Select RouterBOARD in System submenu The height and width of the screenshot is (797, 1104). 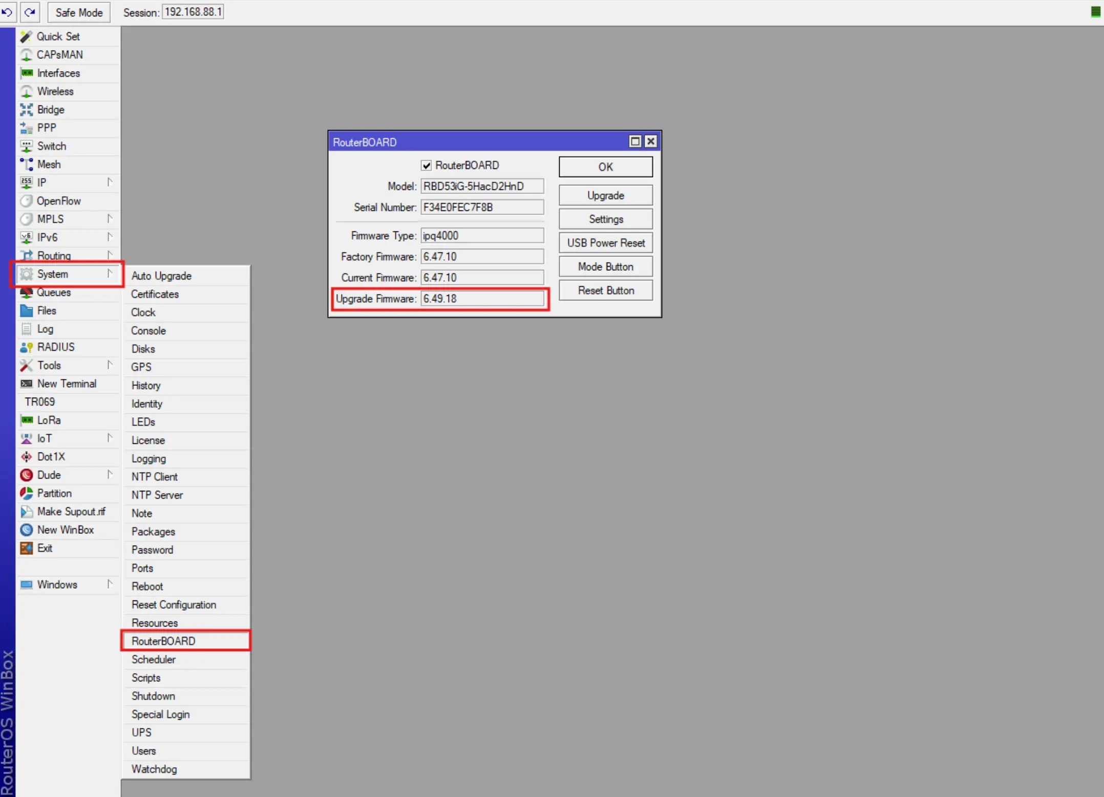(186, 641)
